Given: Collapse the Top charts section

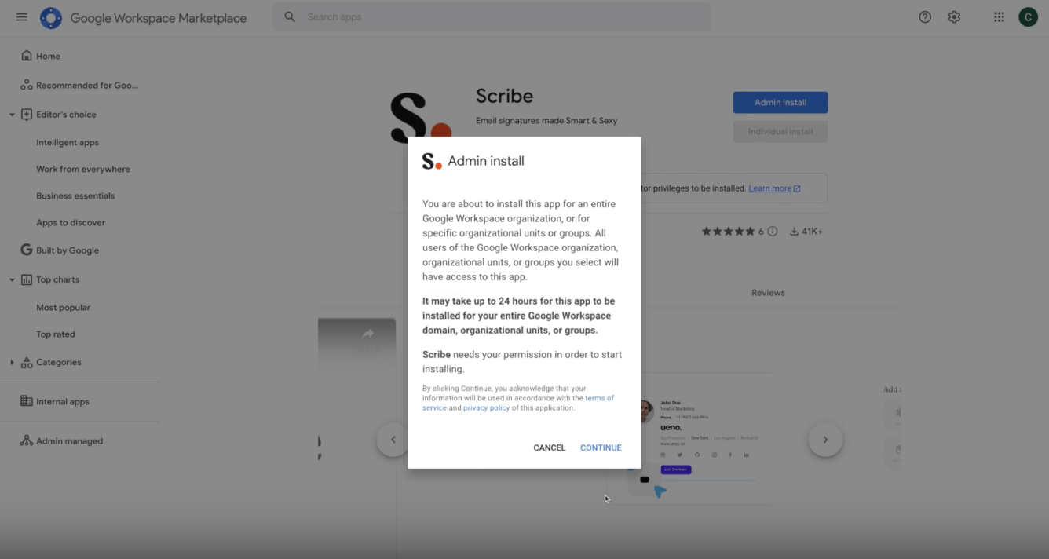Looking at the screenshot, I should point(12,279).
